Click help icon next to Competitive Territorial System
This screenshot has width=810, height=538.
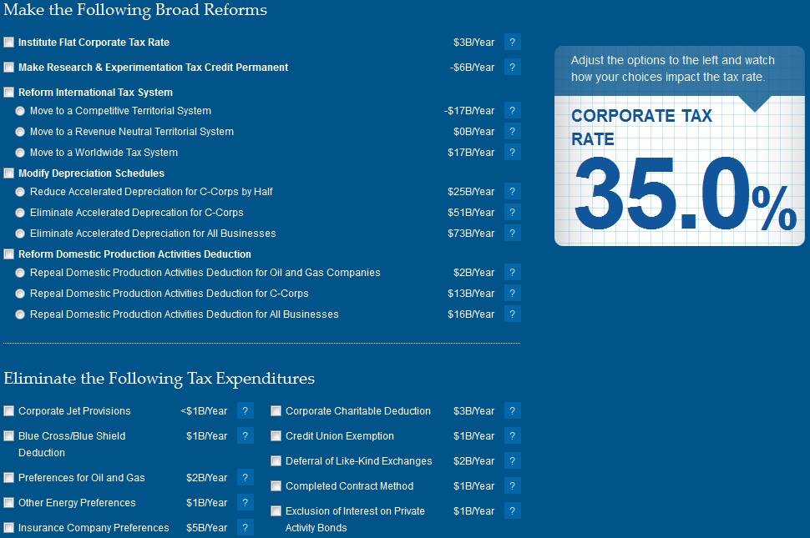point(513,111)
